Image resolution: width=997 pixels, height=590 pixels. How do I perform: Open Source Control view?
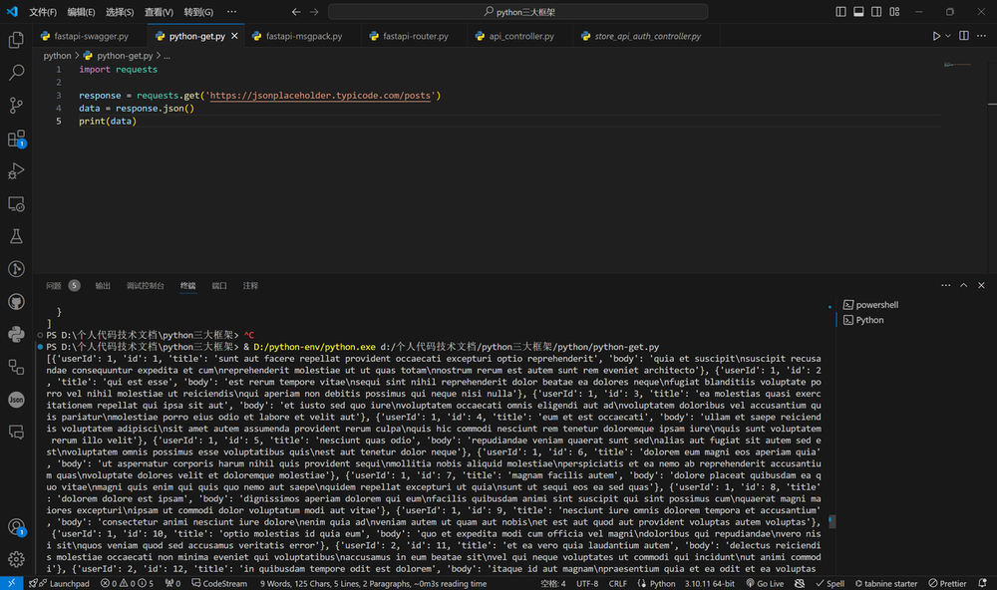(x=16, y=106)
